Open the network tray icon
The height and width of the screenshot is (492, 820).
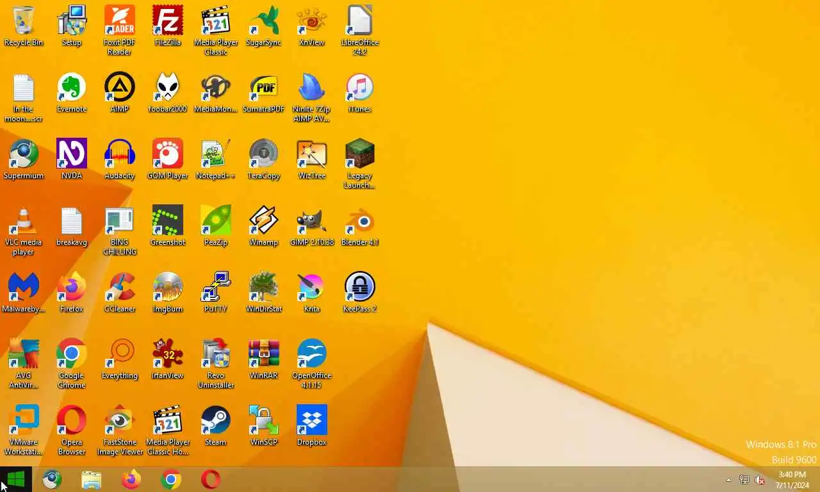(x=744, y=480)
